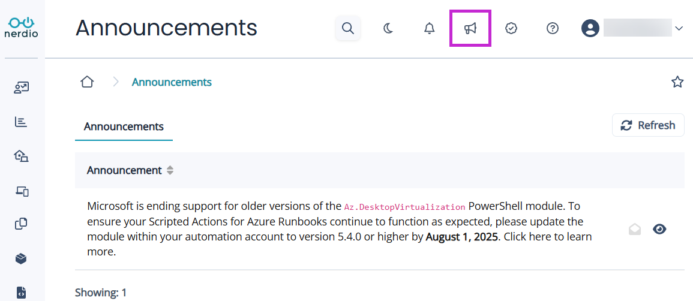Click the Nerdio logo
This screenshot has width=693, height=301.
(22, 28)
